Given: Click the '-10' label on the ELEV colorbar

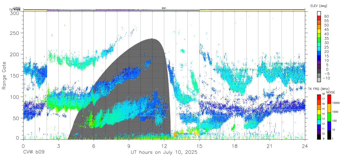Looking at the screenshot, I should (x=326, y=78).
